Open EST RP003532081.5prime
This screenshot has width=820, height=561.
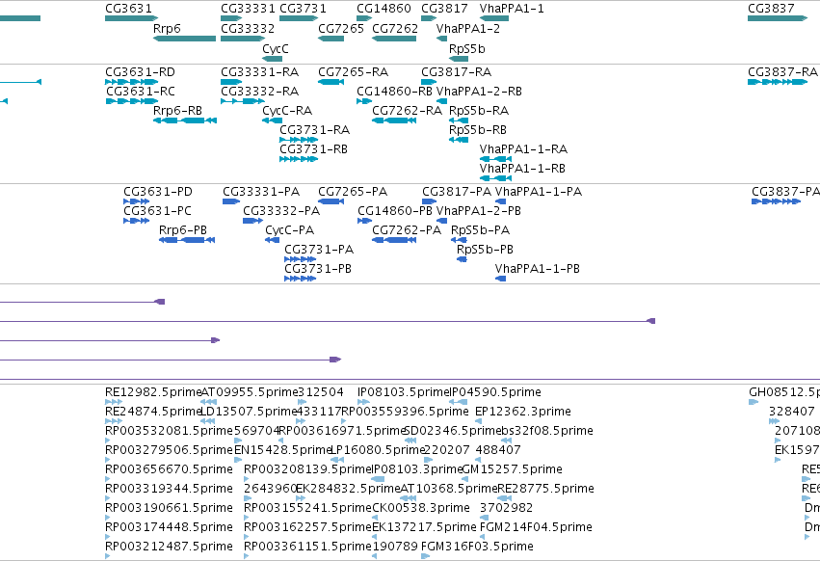169,431
